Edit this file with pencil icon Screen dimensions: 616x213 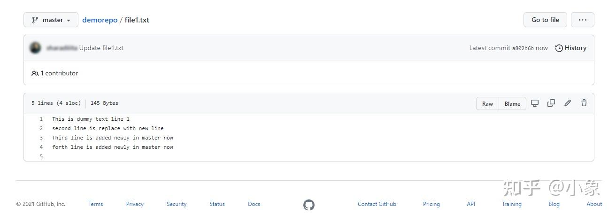pos(568,103)
